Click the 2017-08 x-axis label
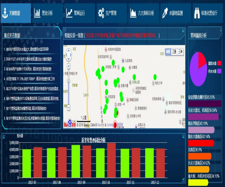225x187 pixels. pos(57,183)
